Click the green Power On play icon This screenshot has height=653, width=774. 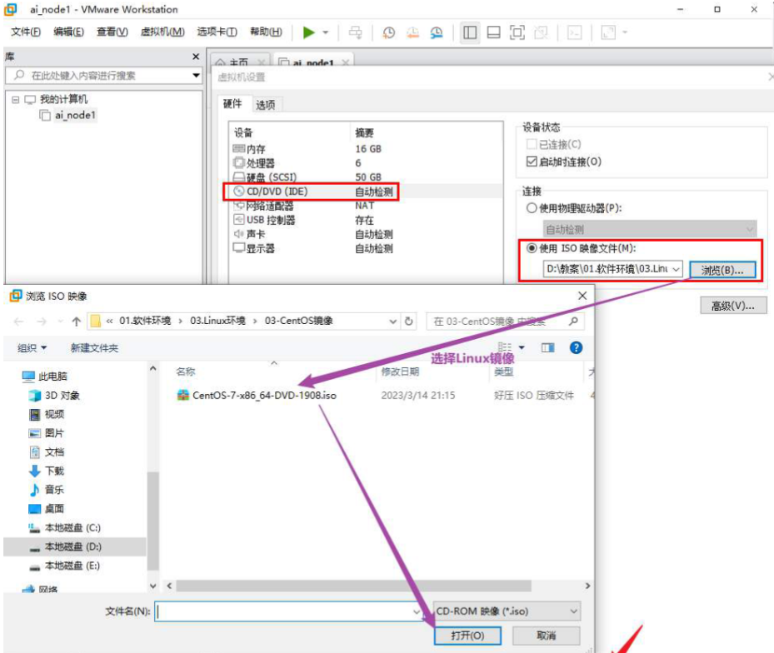(308, 32)
